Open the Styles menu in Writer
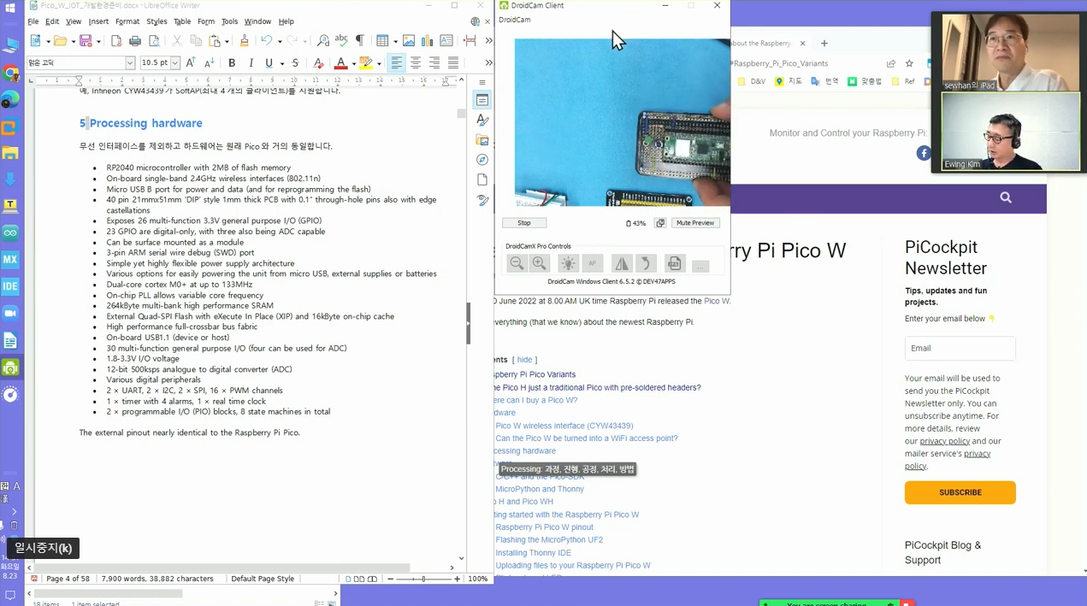Viewport: 1087px width, 606px height. click(157, 21)
